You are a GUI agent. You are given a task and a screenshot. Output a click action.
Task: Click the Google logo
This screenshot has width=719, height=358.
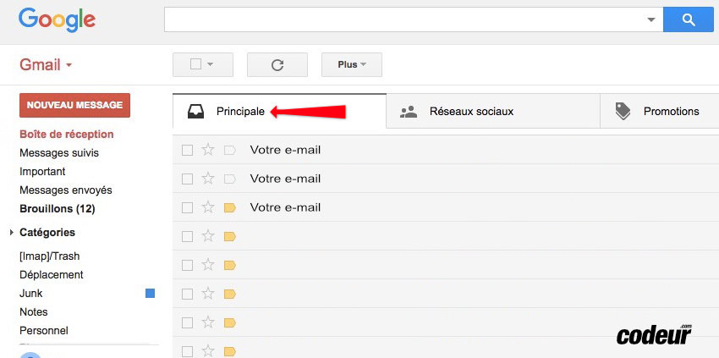(57, 19)
